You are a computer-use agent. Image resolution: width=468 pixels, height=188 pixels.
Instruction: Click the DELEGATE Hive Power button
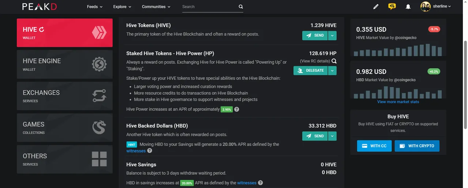coord(310,70)
